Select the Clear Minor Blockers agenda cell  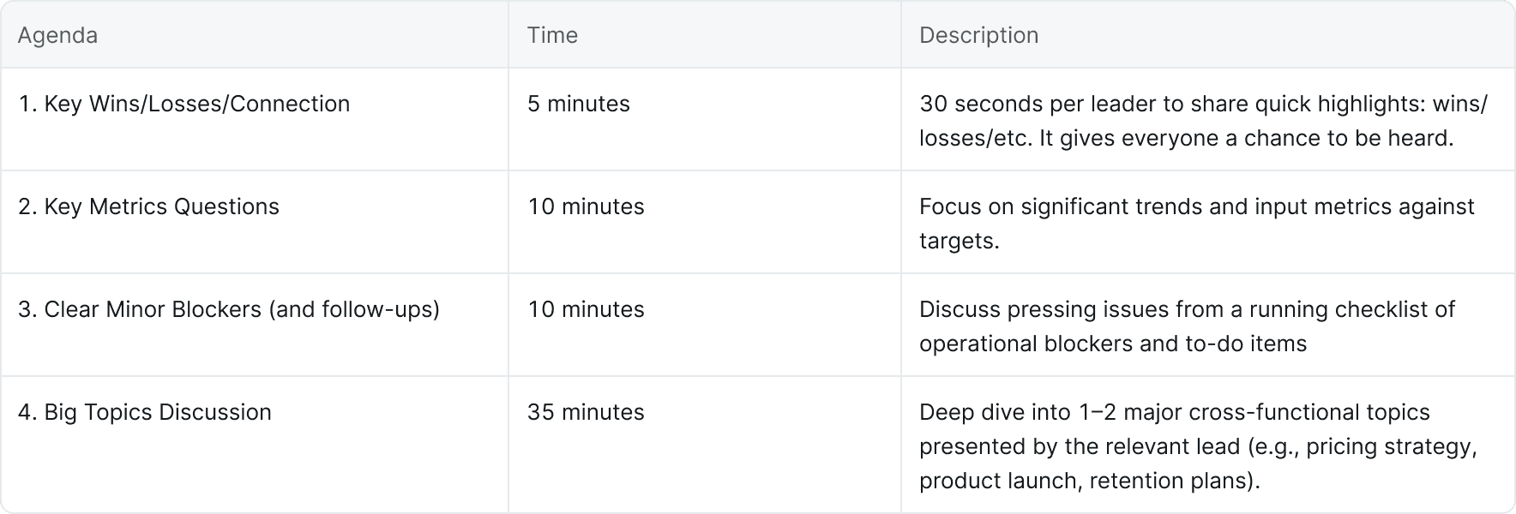(x=228, y=309)
